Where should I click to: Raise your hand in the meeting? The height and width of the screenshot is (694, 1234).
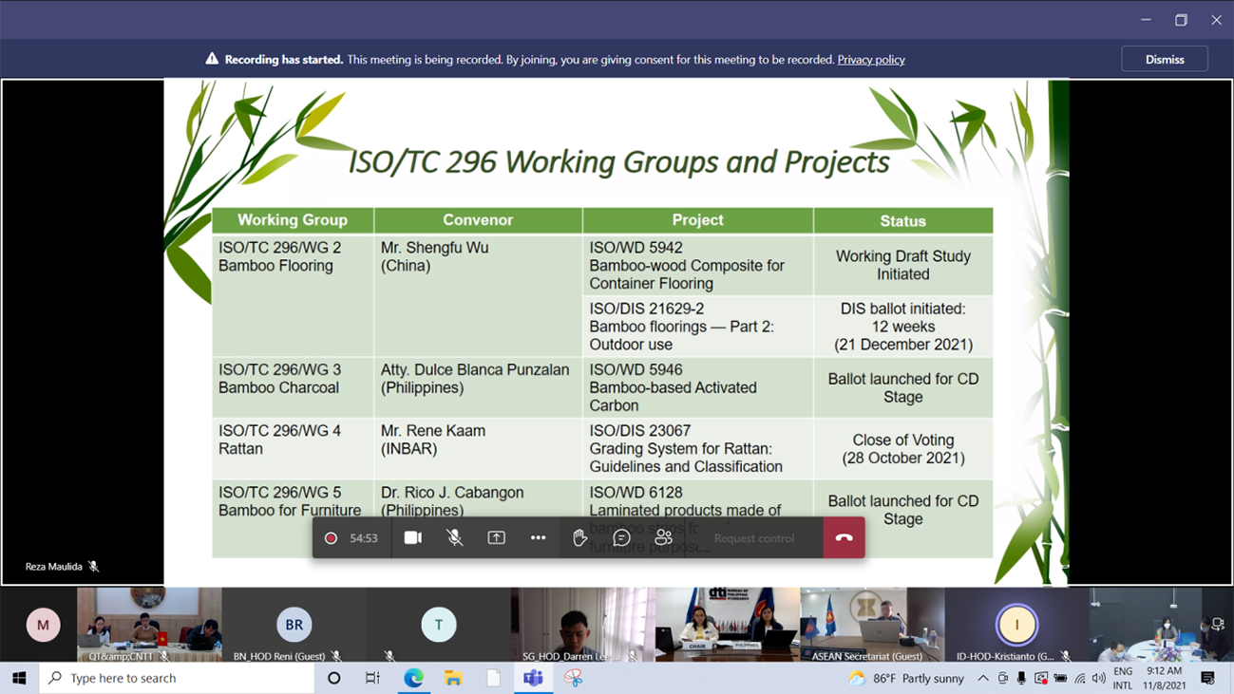(579, 537)
